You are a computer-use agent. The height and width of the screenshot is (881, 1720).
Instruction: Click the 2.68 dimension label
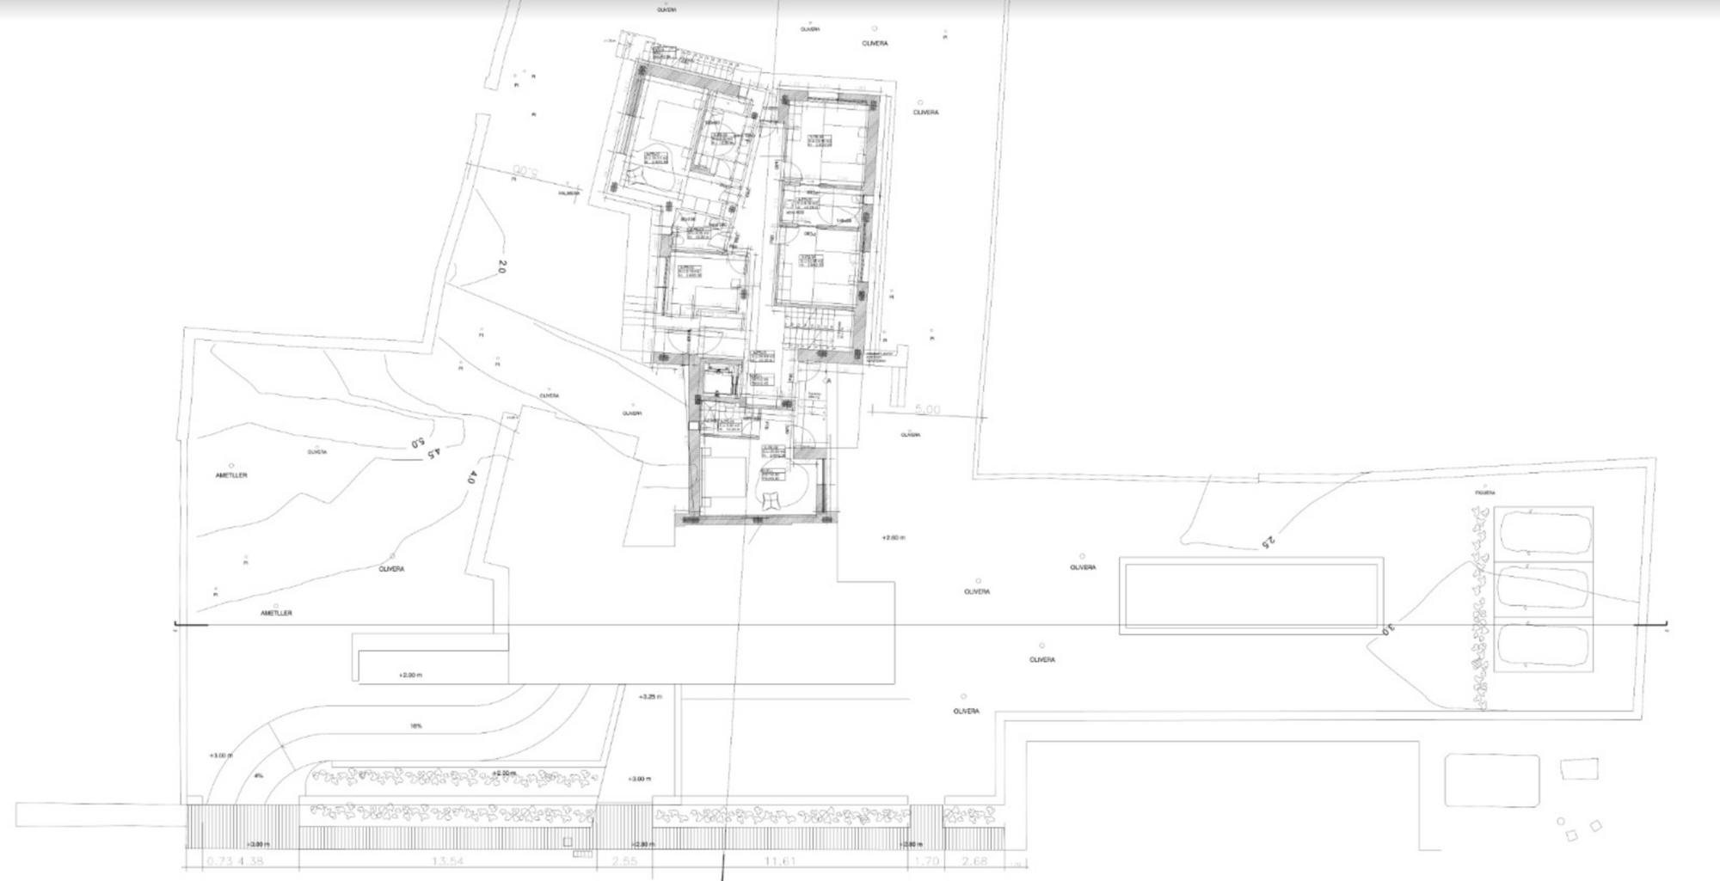[x=974, y=861]
